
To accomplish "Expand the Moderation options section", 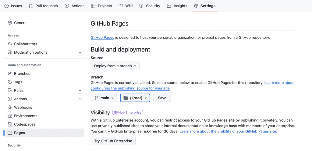I will (80, 52).
